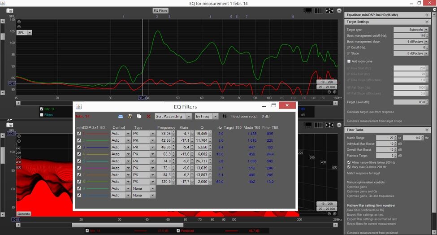This screenshot has width=437, height=235.
Task: Click Java icon in EQ Filters title bar
Action: [78, 106]
